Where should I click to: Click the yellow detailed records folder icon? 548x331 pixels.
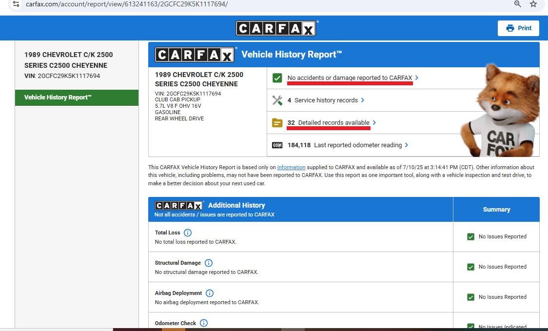coord(277,123)
